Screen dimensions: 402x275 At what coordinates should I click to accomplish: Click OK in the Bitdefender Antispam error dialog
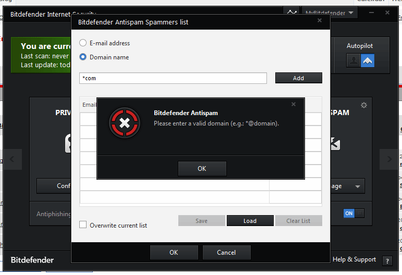pyautogui.click(x=202, y=168)
